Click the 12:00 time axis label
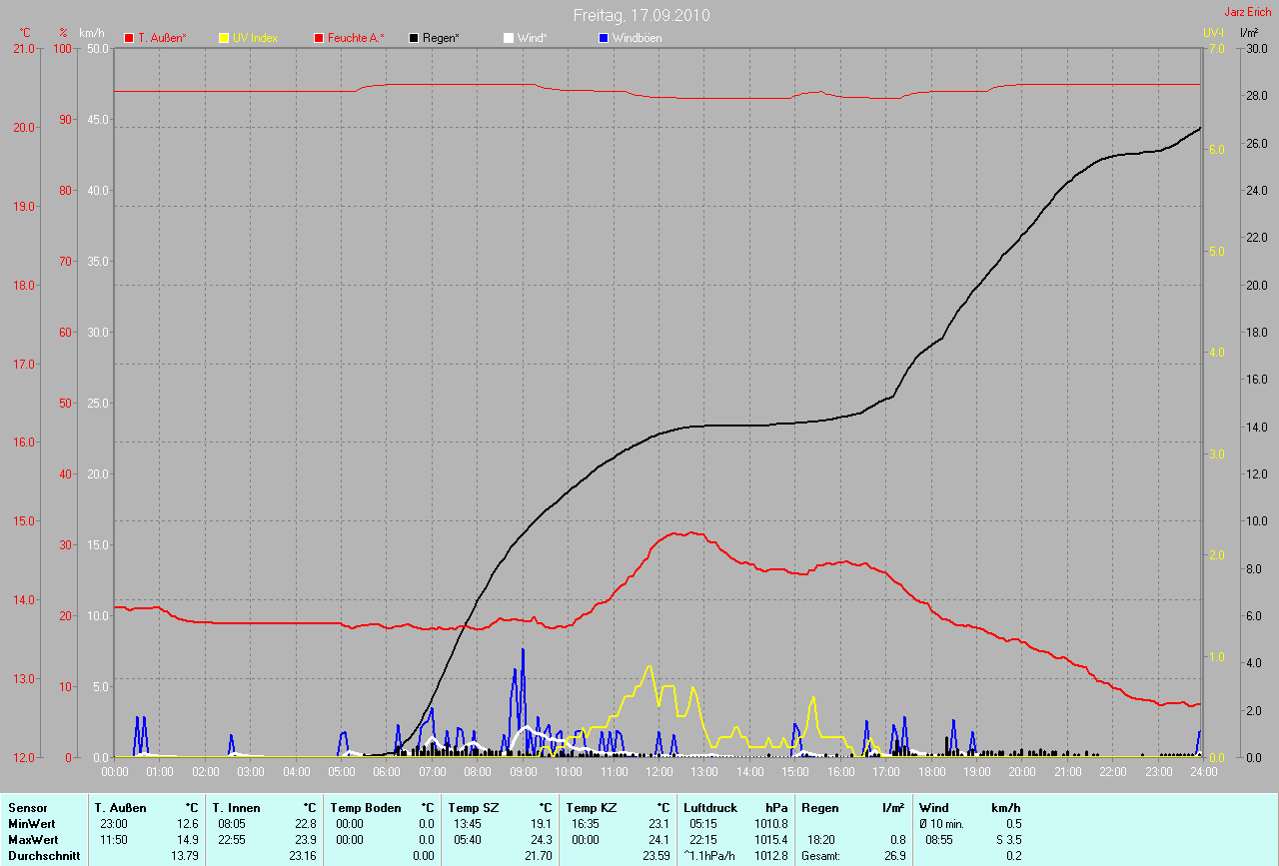The image size is (1279, 866). point(659,772)
